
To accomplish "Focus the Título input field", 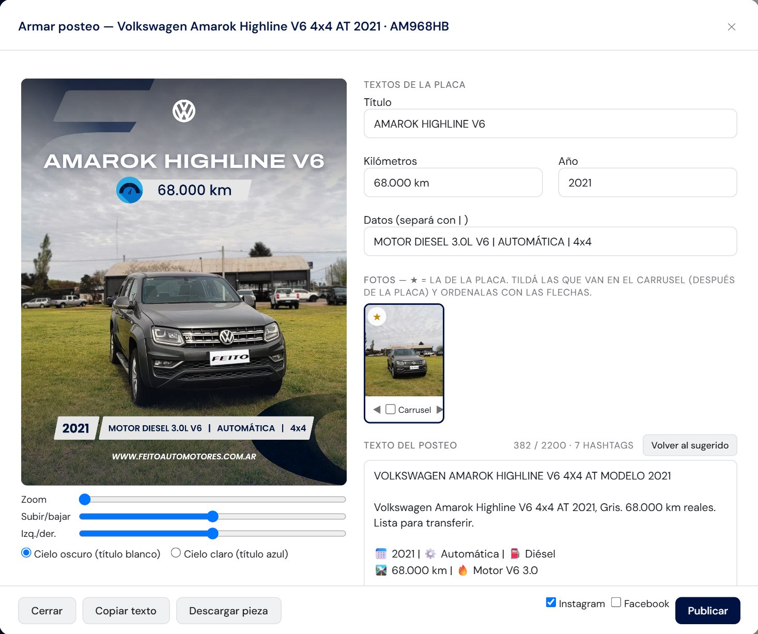I will tap(550, 123).
